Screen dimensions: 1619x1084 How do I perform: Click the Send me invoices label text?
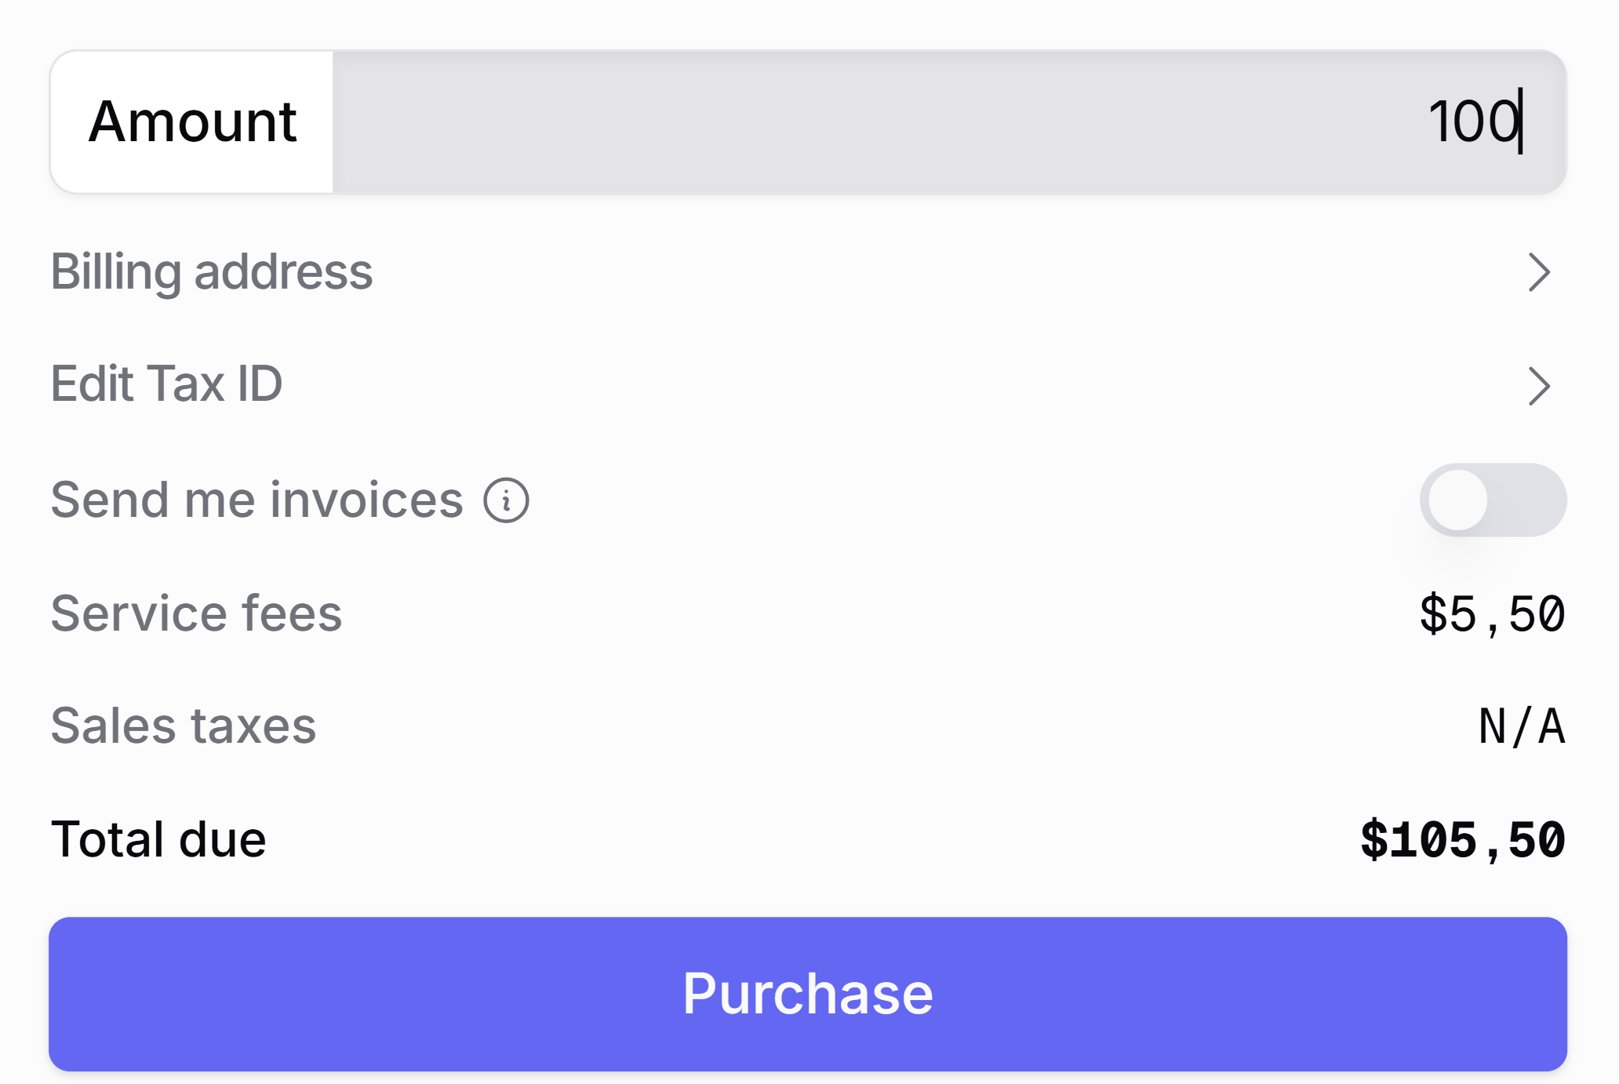click(257, 500)
